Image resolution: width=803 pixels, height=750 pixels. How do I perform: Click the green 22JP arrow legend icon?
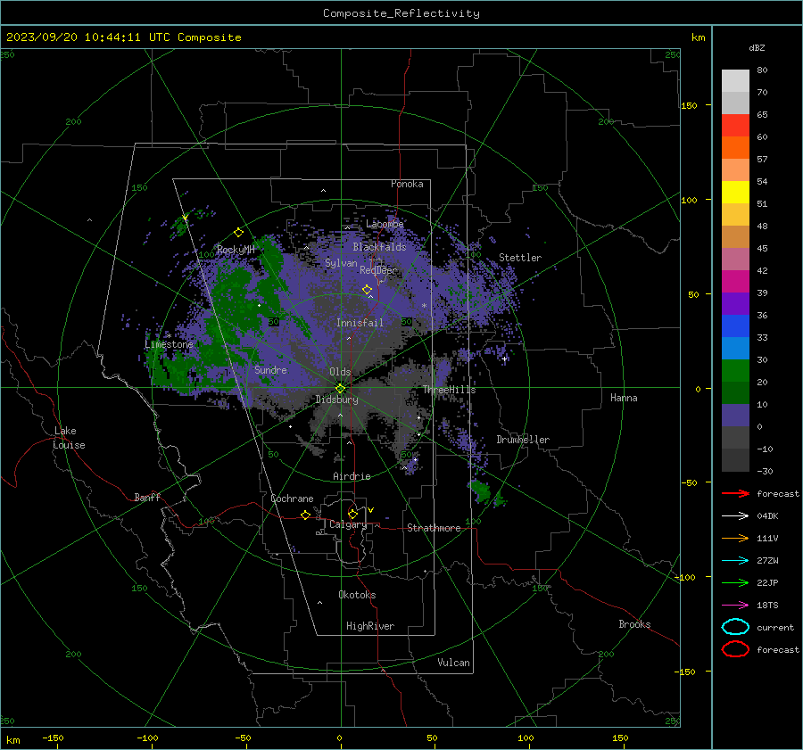click(x=735, y=582)
